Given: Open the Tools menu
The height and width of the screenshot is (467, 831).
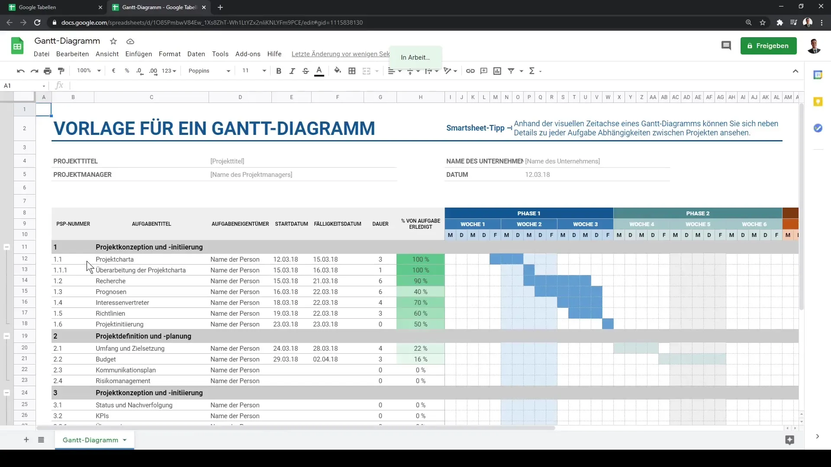Looking at the screenshot, I should click(220, 54).
